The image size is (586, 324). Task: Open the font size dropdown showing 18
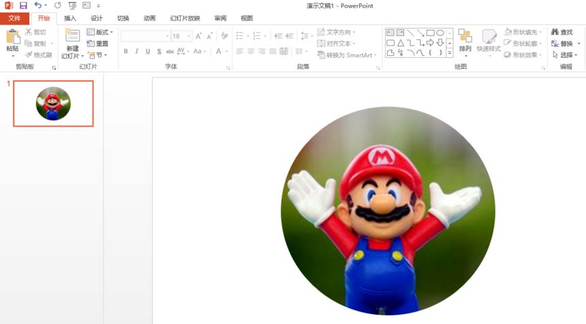point(182,36)
